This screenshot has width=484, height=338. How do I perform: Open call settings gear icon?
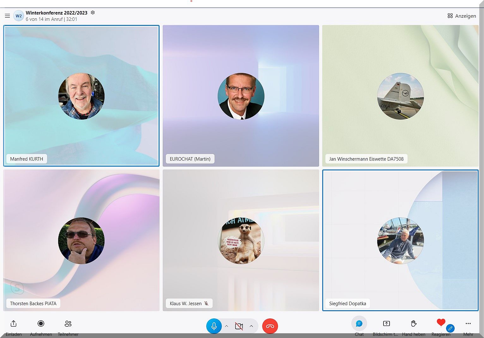coord(93,13)
